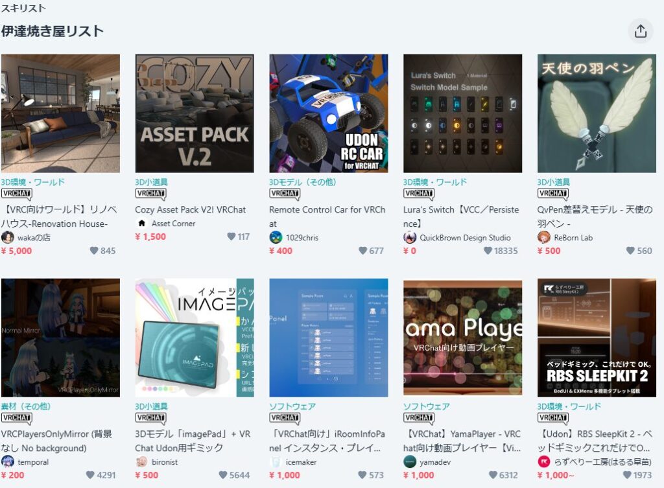
Task: Click the 1029chris shop avatar
Action: (276, 237)
